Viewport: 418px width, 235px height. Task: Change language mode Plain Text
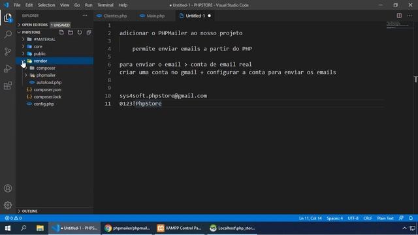(385, 218)
